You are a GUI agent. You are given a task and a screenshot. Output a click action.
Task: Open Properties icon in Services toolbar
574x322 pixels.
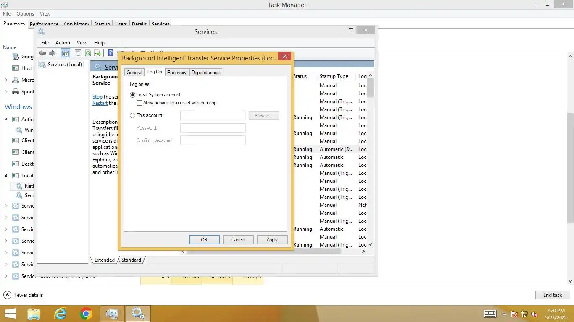pos(78,53)
